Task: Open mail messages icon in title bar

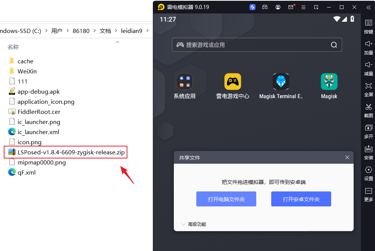Action: [x=291, y=7]
